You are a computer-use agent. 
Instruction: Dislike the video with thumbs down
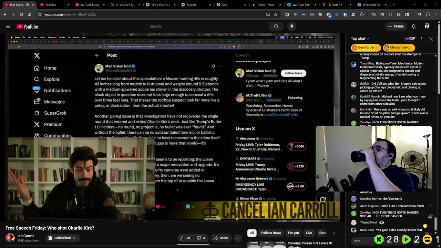click(x=201, y=238)
